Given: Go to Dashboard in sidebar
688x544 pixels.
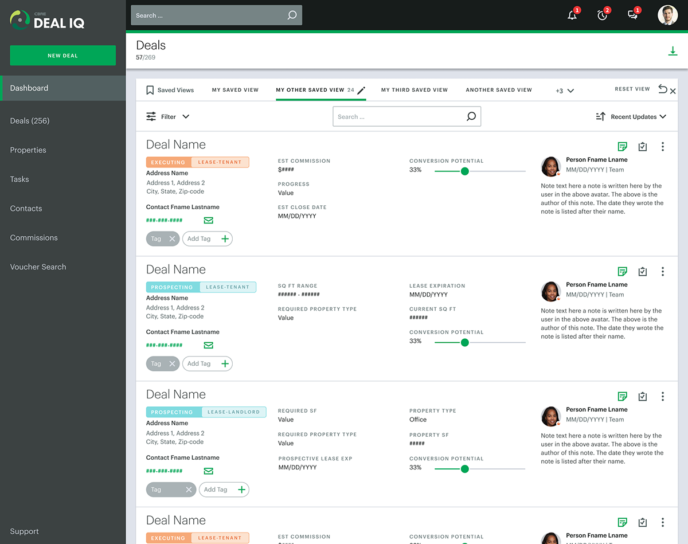Looking at the screenshot, I should (63, 88).
